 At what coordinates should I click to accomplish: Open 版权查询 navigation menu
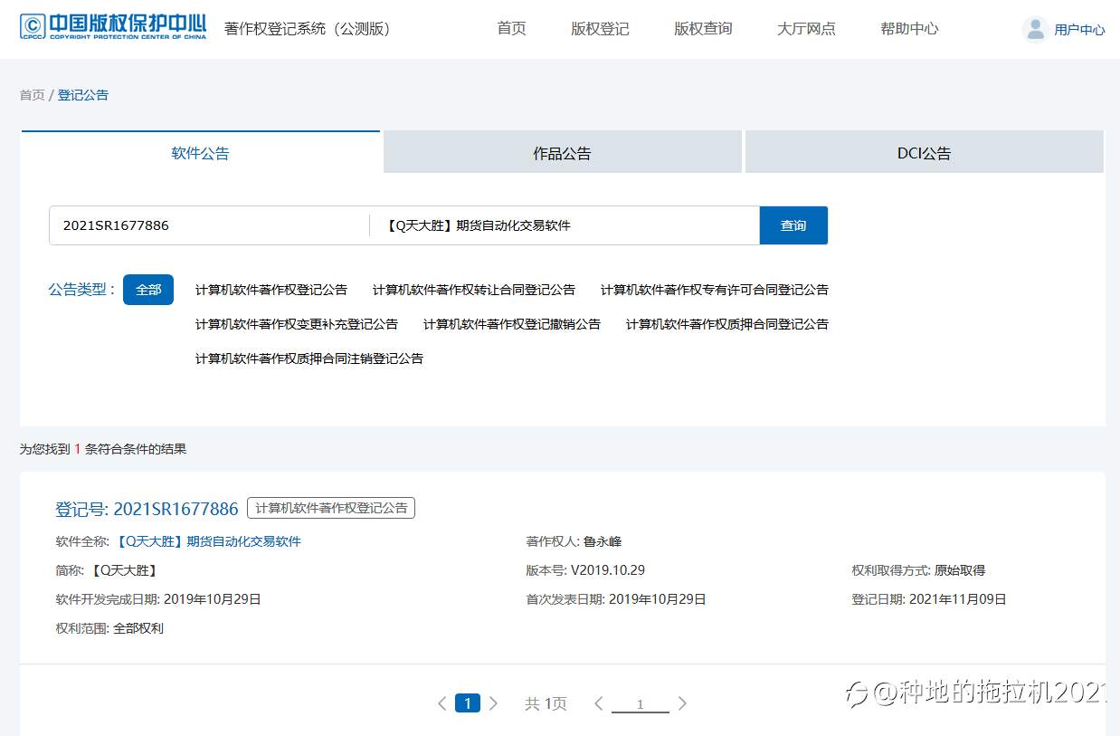pyautogui.click(x=703, y=28)
